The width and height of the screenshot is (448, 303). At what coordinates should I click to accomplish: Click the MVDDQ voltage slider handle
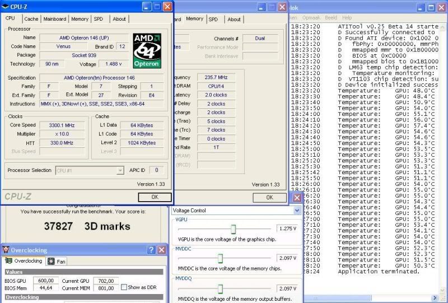220,288
